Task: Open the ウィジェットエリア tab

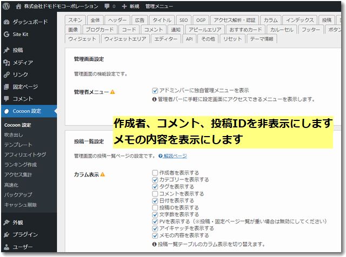Action: tap(124, 39)
